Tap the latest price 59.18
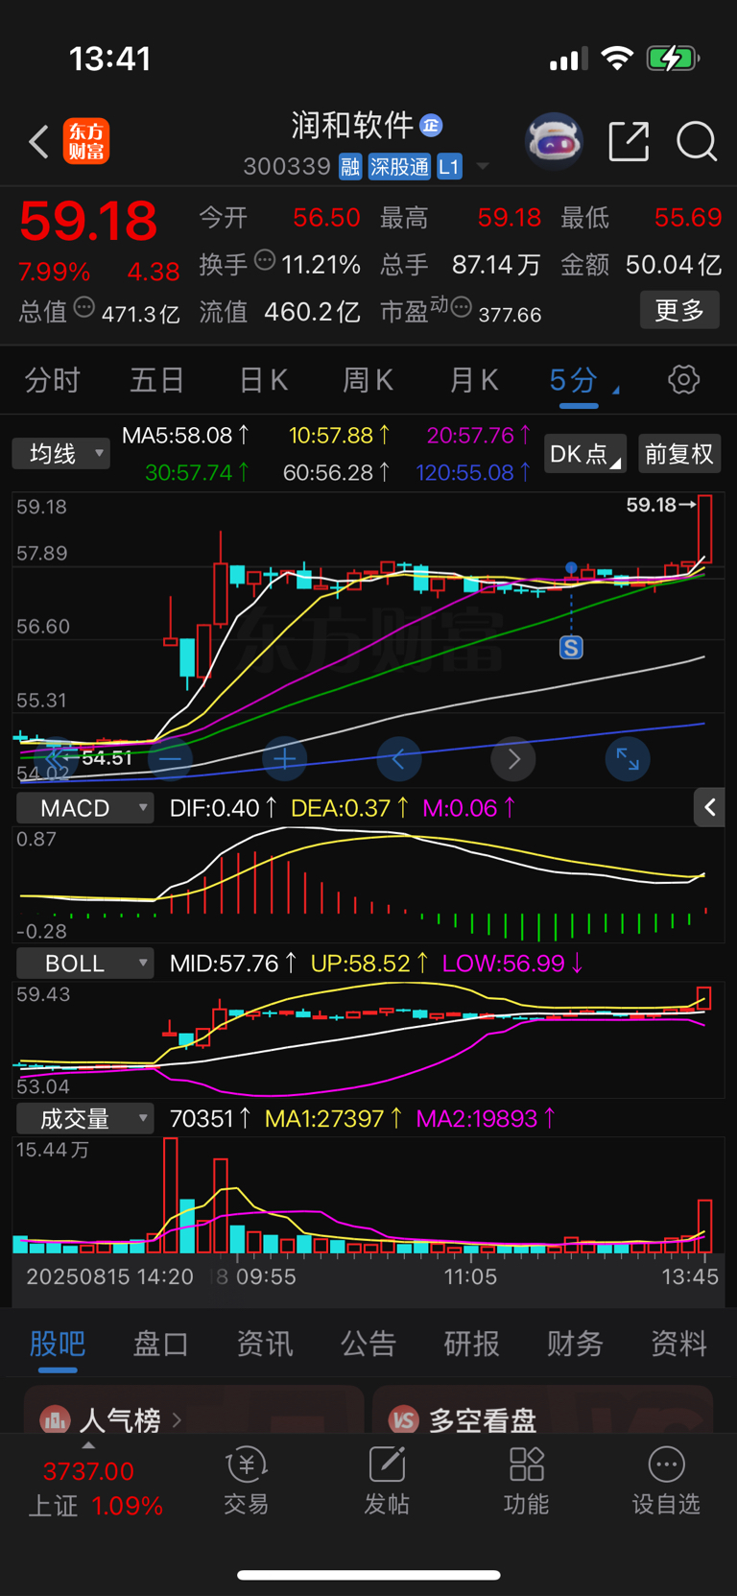Viewport: 737px width, 1596px height. 88,221
